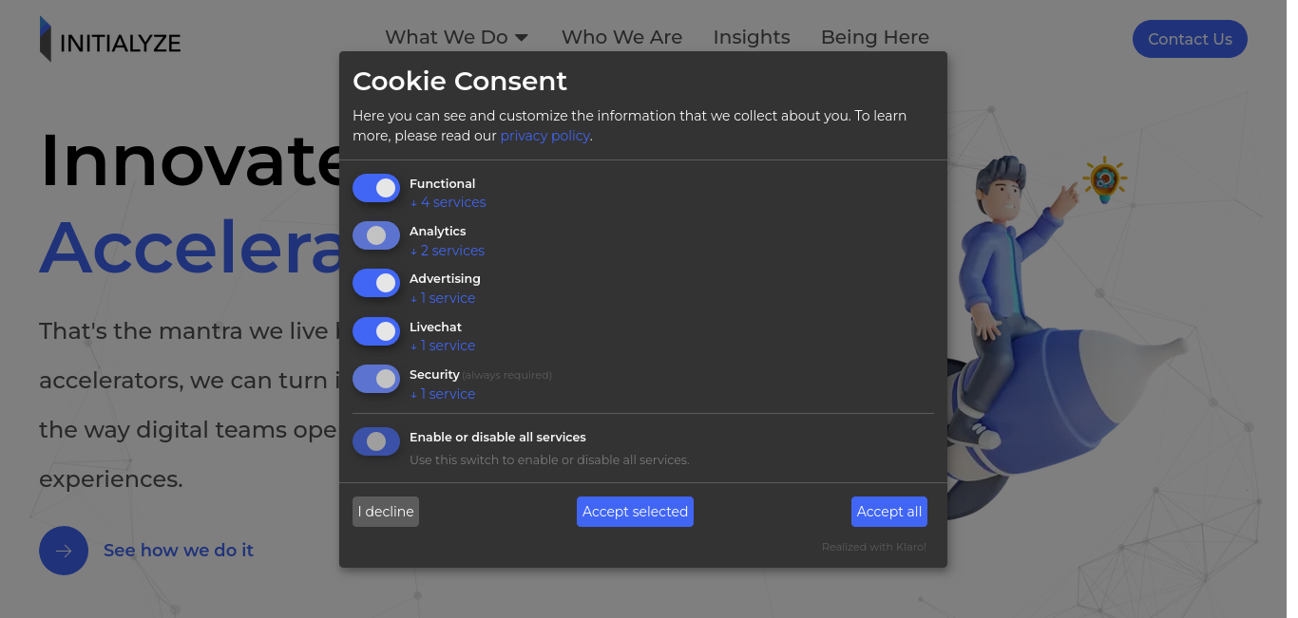Go to the Insights menu item
This screenshot has width=1298, height=618.
(x=752, y=37)
